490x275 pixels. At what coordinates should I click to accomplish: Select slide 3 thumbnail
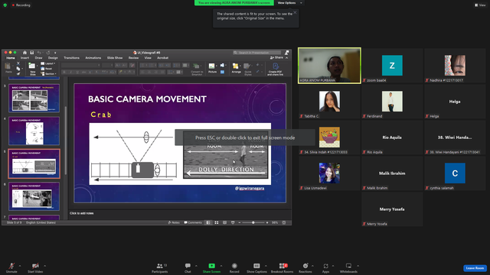(34, 98)
